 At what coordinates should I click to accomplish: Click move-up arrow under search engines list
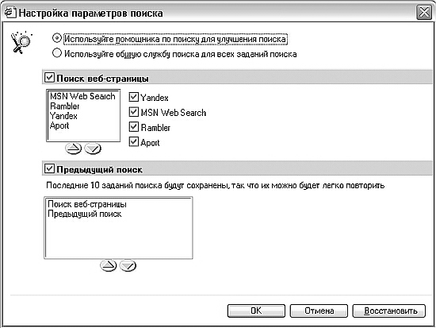74,149
